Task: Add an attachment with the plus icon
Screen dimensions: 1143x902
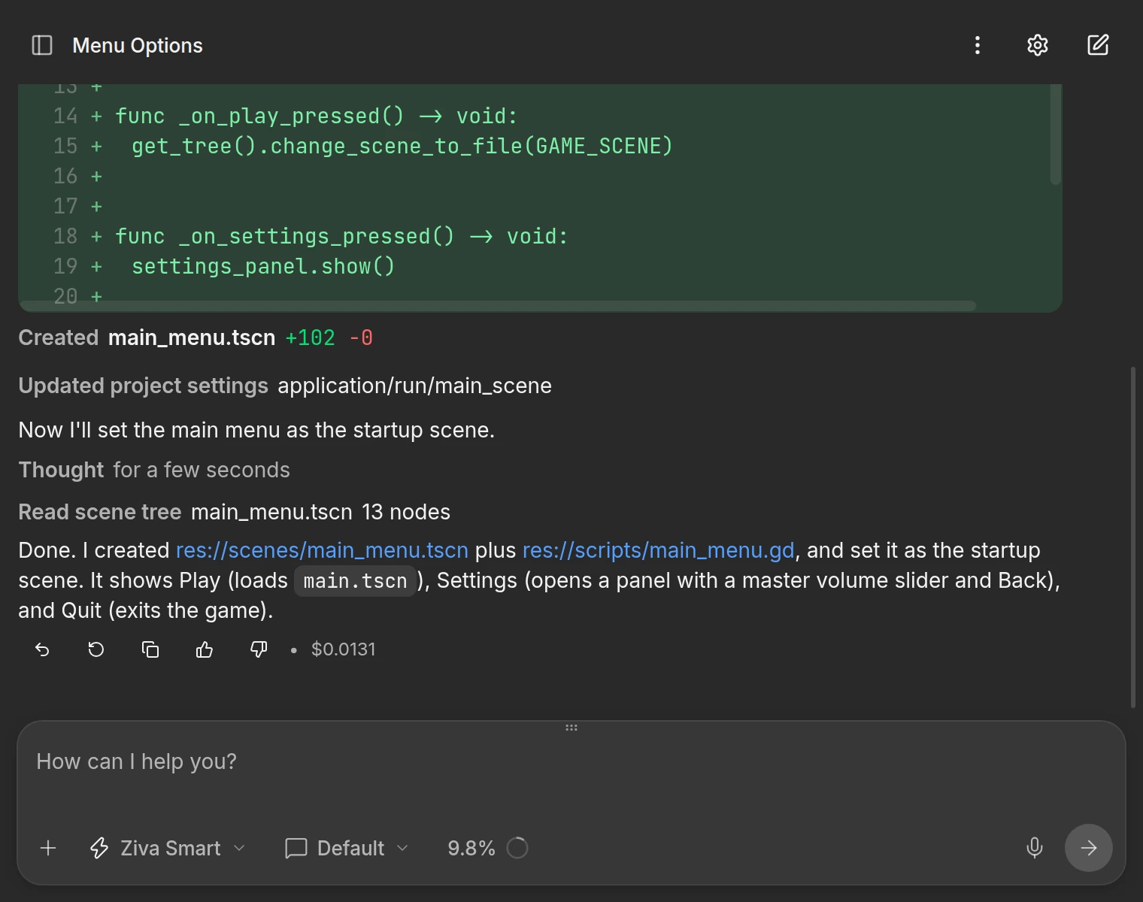Action: click(x=48, y=848)
